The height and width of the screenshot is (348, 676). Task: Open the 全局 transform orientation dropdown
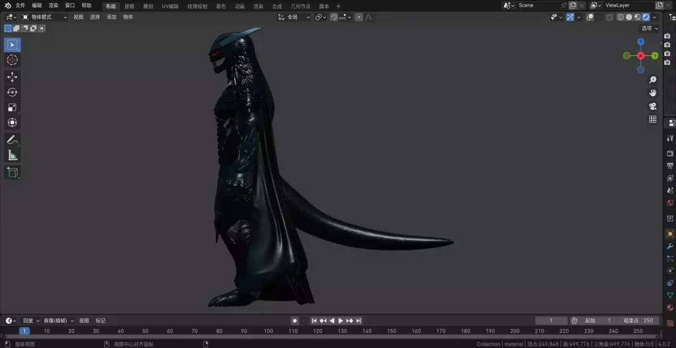(x=294, y=17)
